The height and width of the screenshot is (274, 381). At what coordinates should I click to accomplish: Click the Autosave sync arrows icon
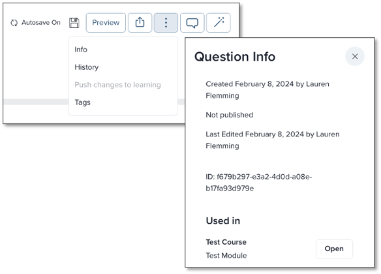[x=14, y=23]
